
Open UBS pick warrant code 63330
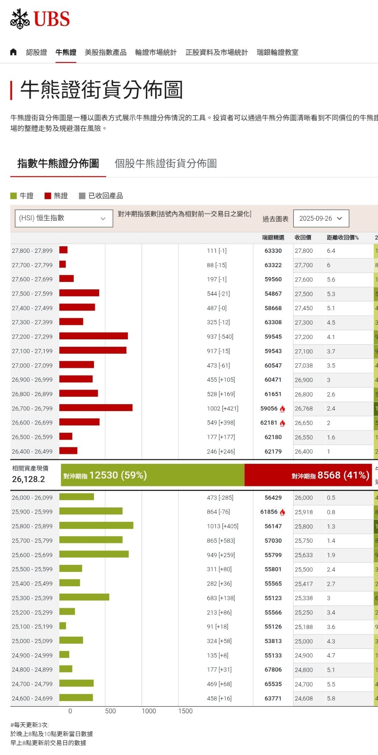273,251
